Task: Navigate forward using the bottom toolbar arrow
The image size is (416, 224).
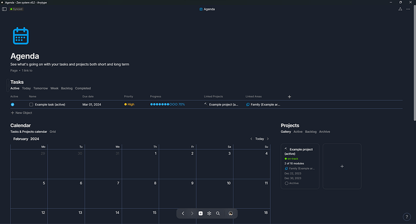Action: [x=192, y=213]
